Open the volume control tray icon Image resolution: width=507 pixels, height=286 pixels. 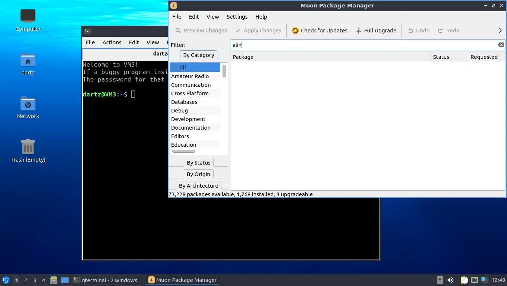pos(451,280)
